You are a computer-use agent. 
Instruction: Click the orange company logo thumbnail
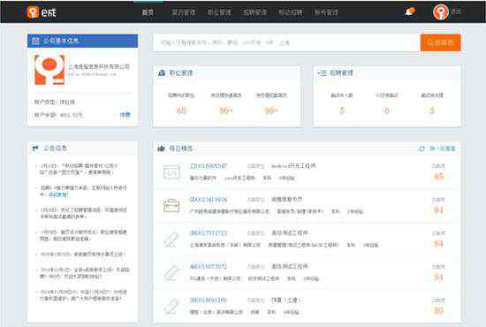[49, 70]
